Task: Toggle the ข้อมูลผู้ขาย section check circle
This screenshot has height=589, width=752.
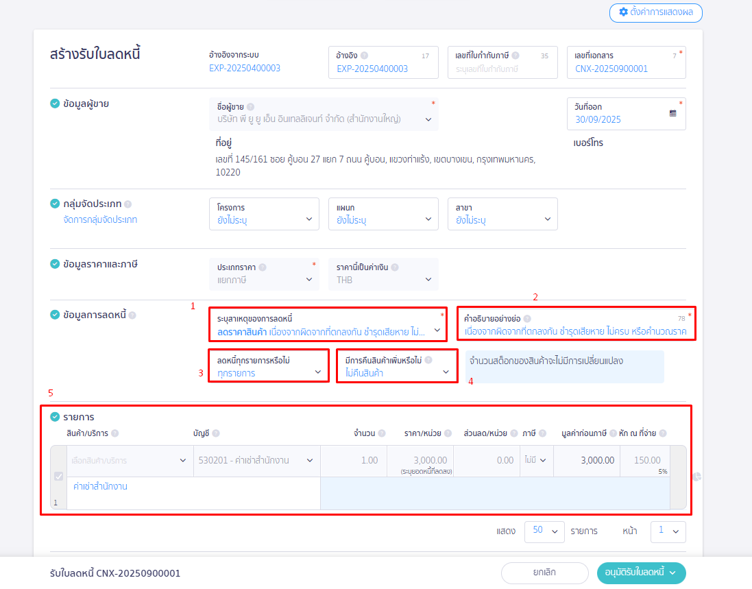Action: point(55,104)
